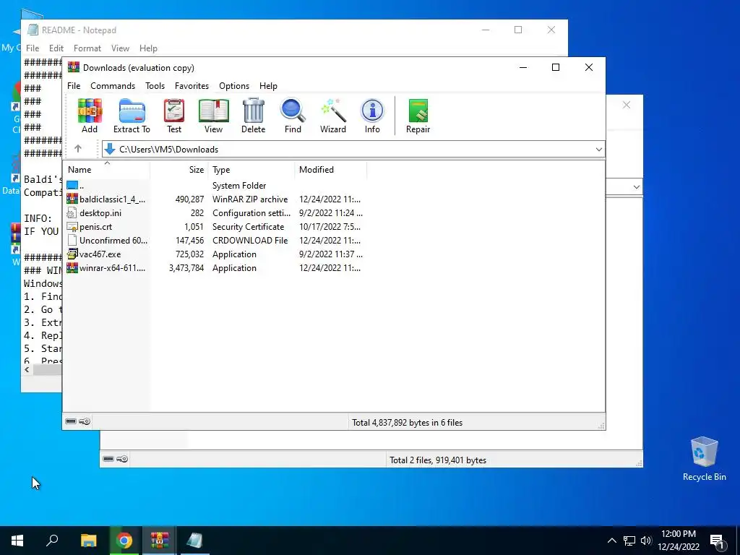This screenshot has height=555, width=740.
Task: Click the size value 3,473,784
Action: tap(186, 267)
